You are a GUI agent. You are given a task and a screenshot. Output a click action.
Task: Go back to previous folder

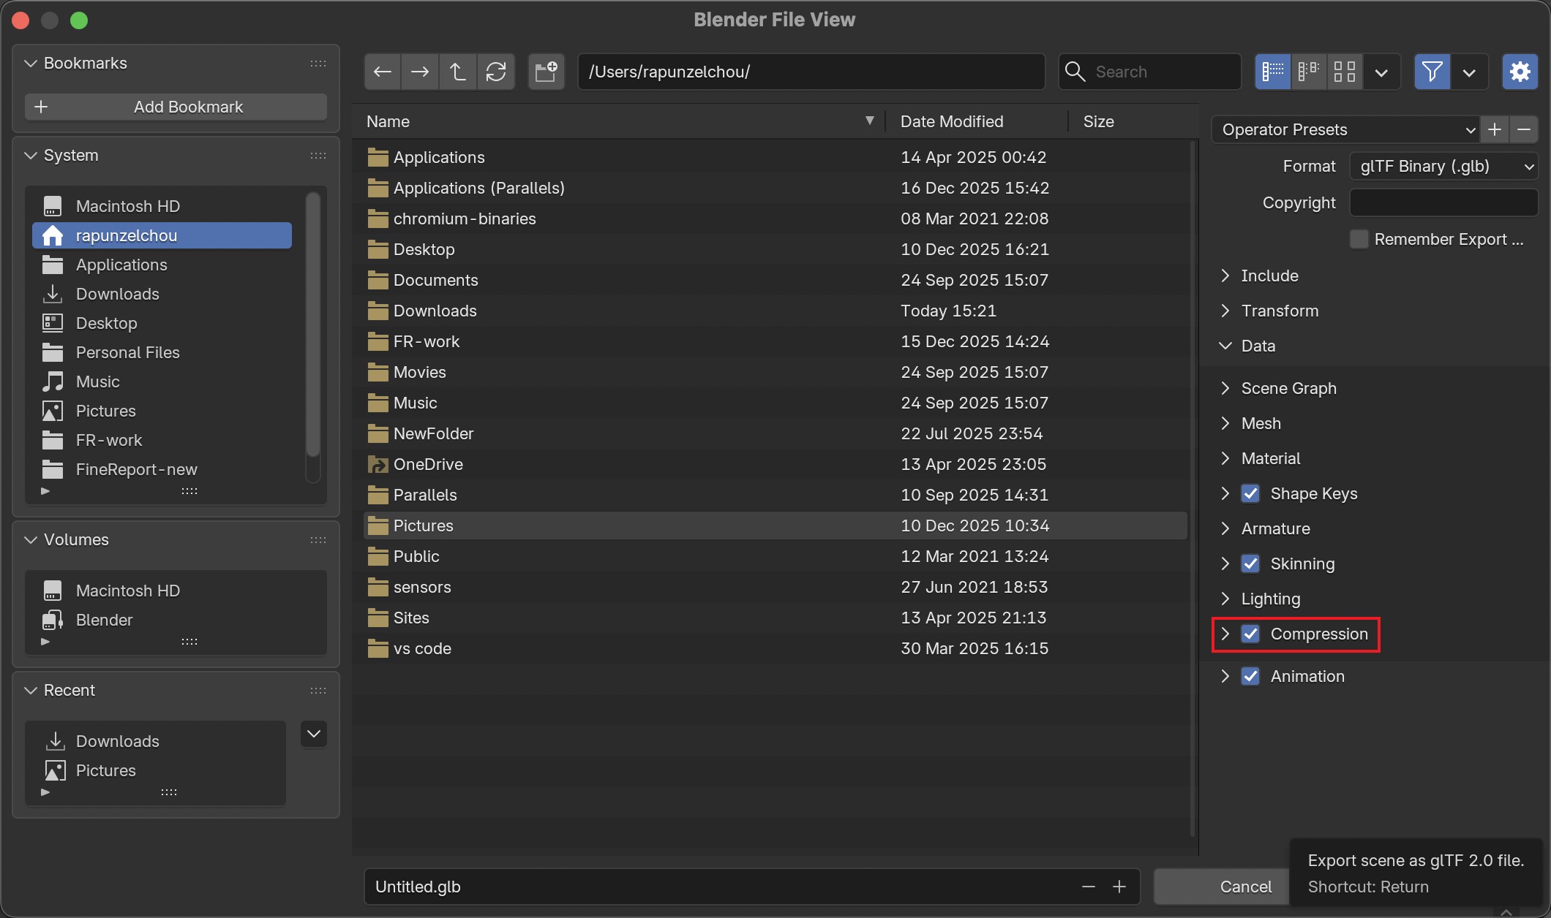coord(383,72)
